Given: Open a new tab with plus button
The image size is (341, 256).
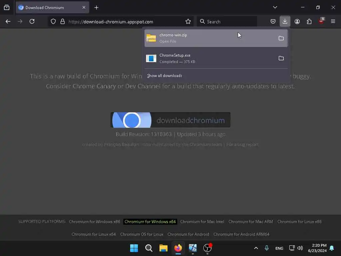Looking at the screenshot, I should click(96, 8).
